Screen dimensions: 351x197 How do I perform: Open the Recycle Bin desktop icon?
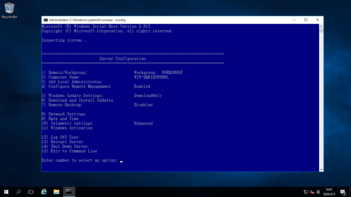click(x=10, y=11)
